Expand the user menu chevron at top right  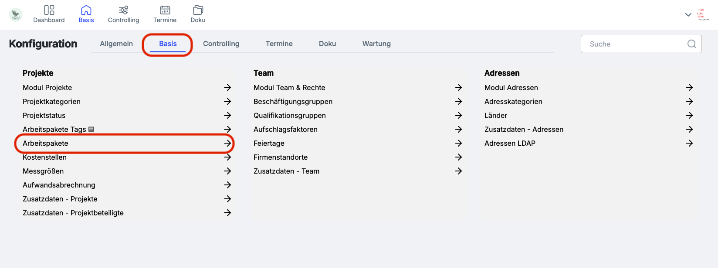(688, 15)
